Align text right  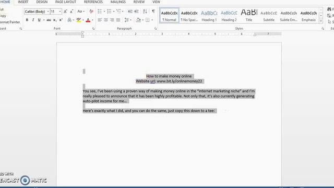(x=112, y=20)
